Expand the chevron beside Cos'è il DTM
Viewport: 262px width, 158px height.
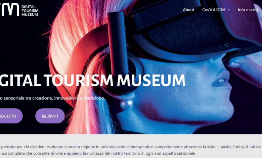click(x=229, y=10)
